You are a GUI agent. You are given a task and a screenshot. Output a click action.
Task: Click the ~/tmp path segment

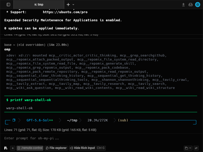[x=72, y=120]
